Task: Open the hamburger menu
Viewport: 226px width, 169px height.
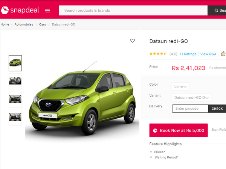Action: [47, 11]
